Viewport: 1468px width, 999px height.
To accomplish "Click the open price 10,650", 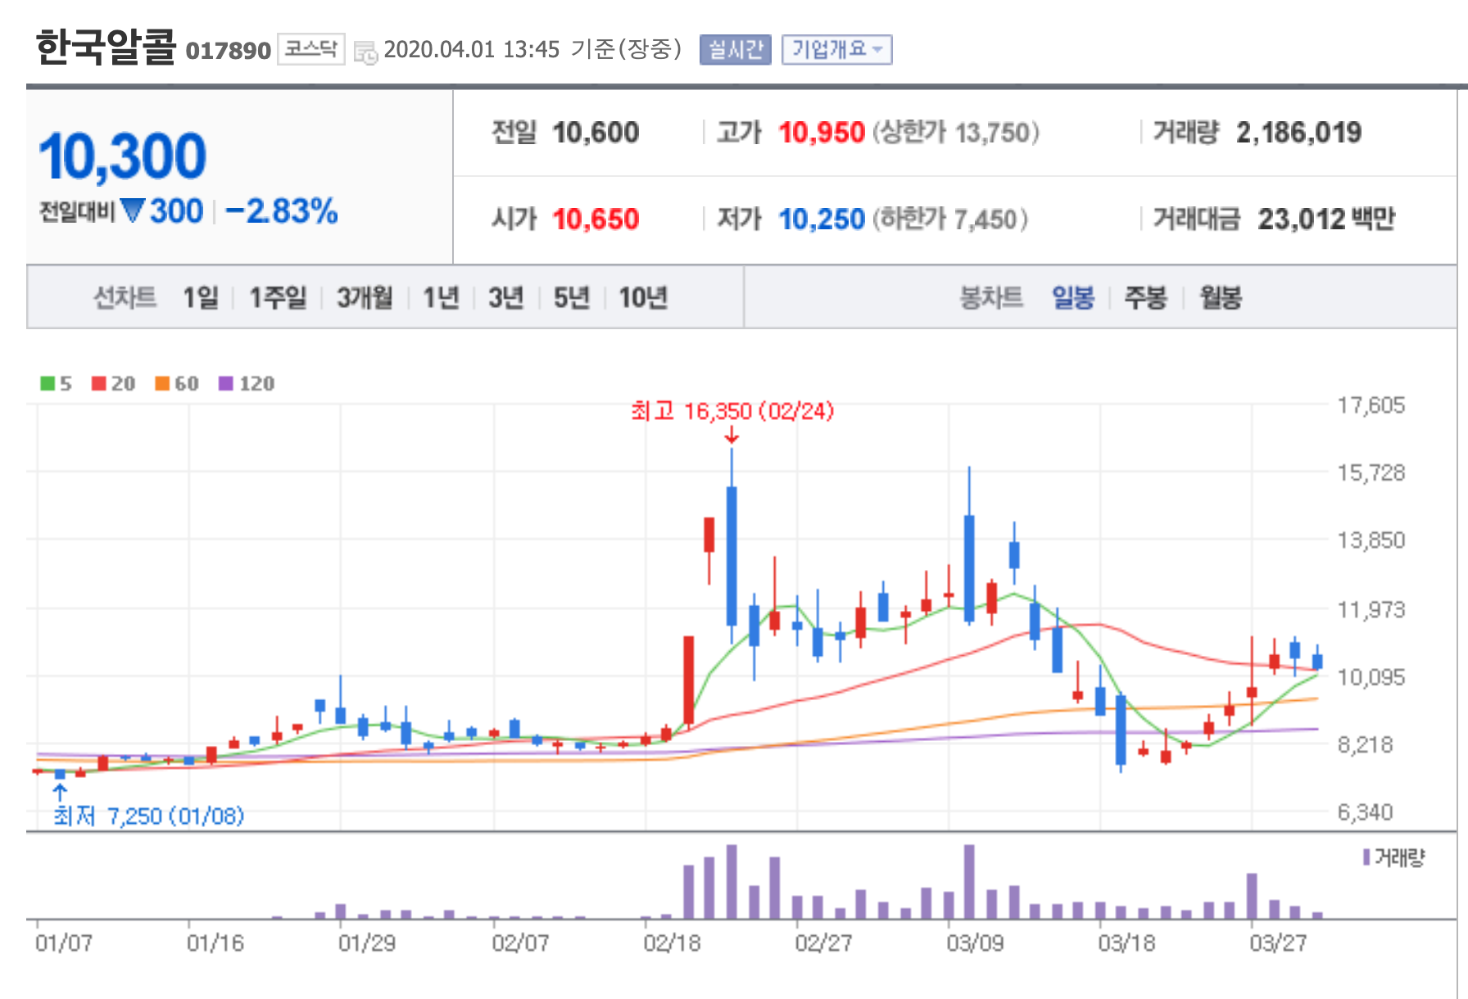I will (x=596, y=219).
